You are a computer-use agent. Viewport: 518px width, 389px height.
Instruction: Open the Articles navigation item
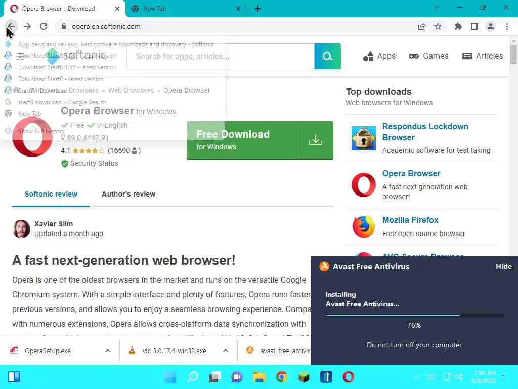[x=482, y=56]
